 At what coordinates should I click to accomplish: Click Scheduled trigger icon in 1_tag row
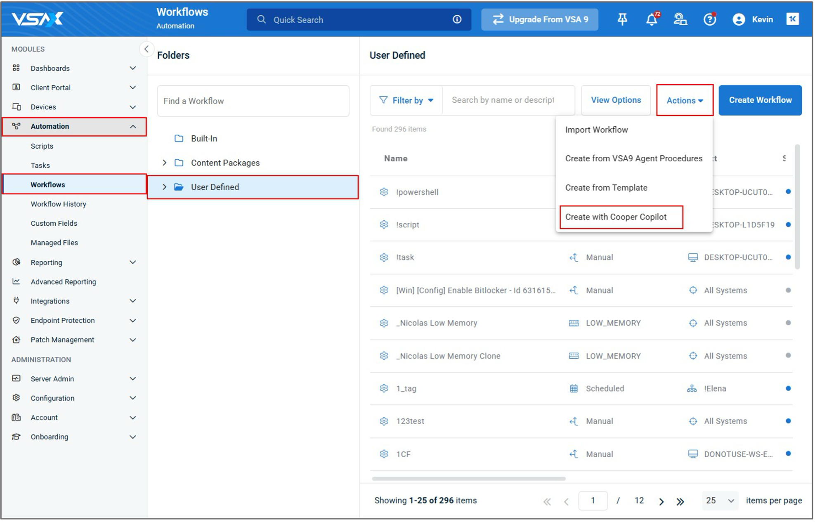click(x=574, y=388)
